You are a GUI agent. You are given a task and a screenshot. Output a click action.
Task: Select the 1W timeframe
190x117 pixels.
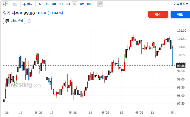[82, 4]
